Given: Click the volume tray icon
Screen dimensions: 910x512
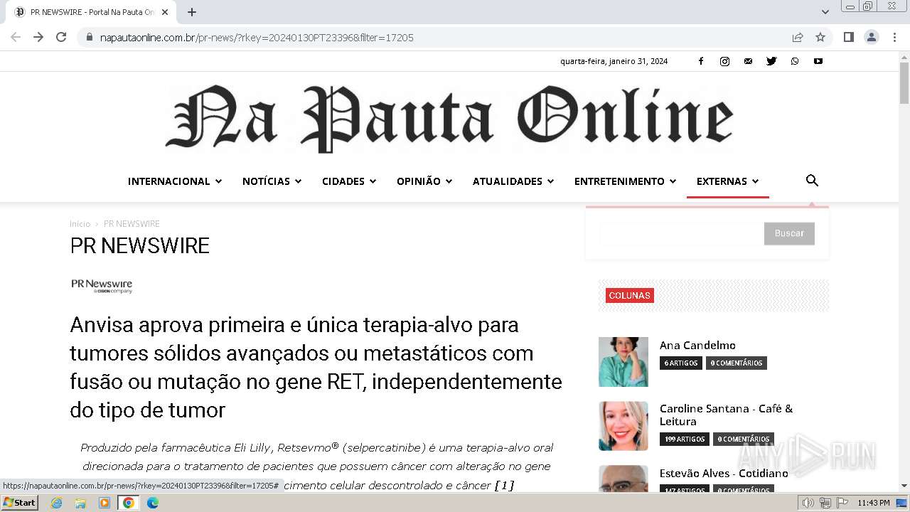Looking at the screenshot, I should pyautogui.click(x=808, y=503).
